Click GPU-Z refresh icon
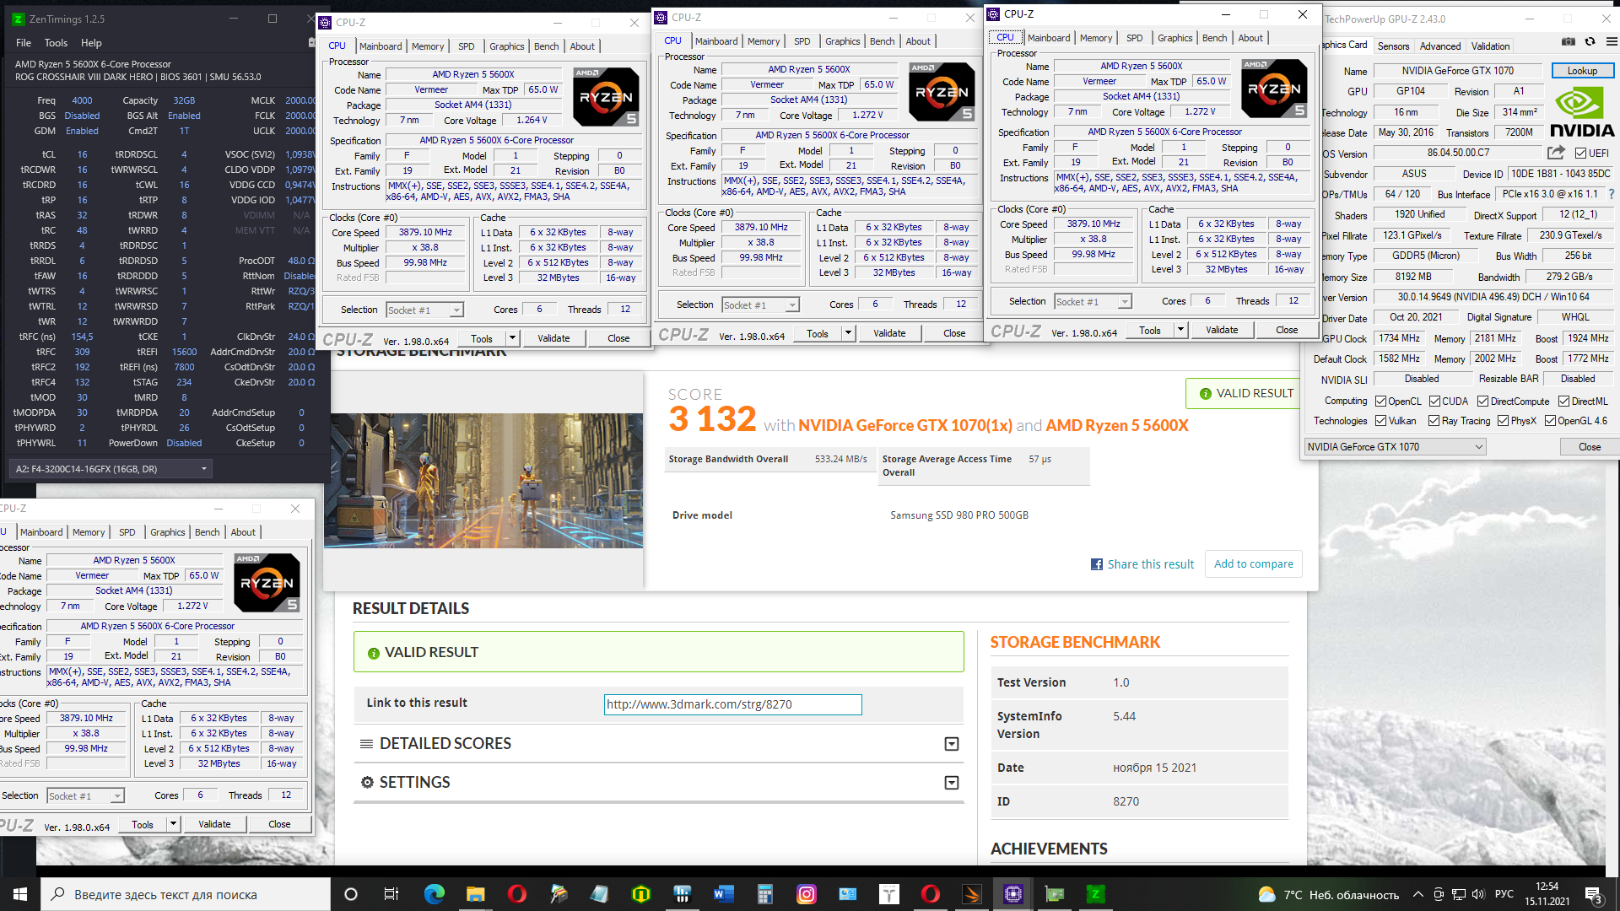 pyautogui.click(x=1590, y=41)
